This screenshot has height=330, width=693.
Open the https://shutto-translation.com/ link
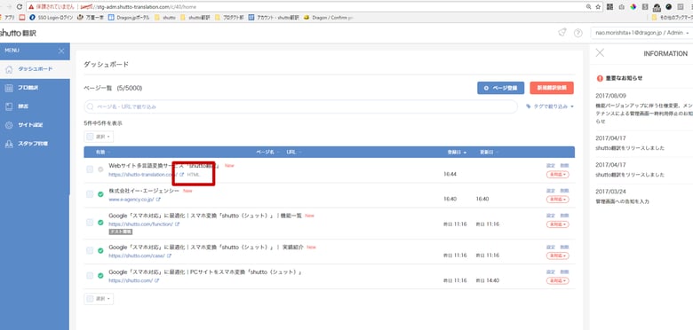click(x=143, y=175)
